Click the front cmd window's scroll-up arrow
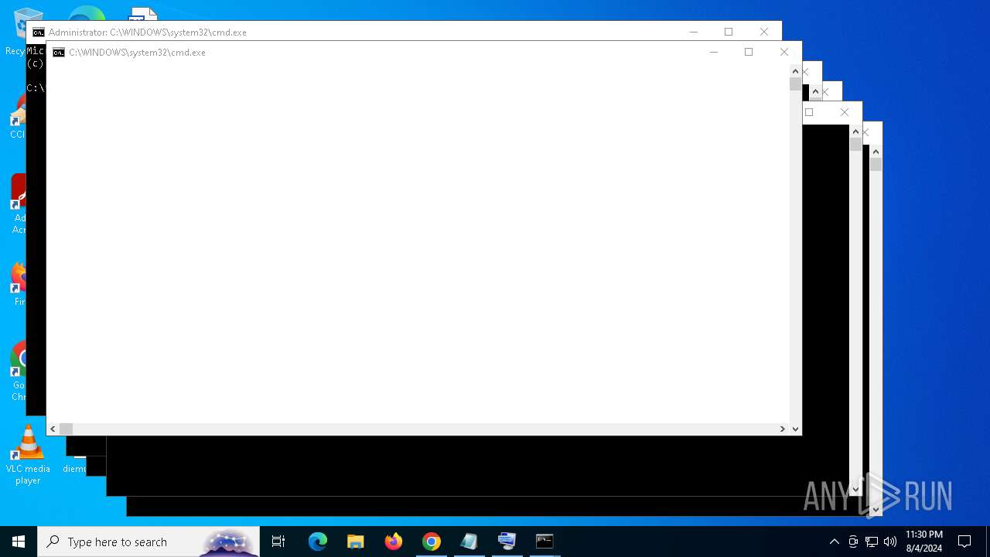This screenshot has width=990, height=557. pyautogui.click(x=795, y=70)
